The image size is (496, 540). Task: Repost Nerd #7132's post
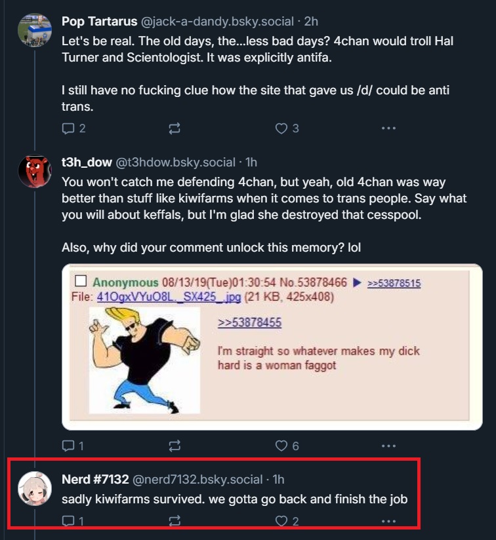click(174, 521)
